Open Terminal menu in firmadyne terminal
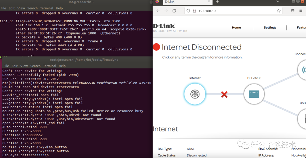 point(50,66)
